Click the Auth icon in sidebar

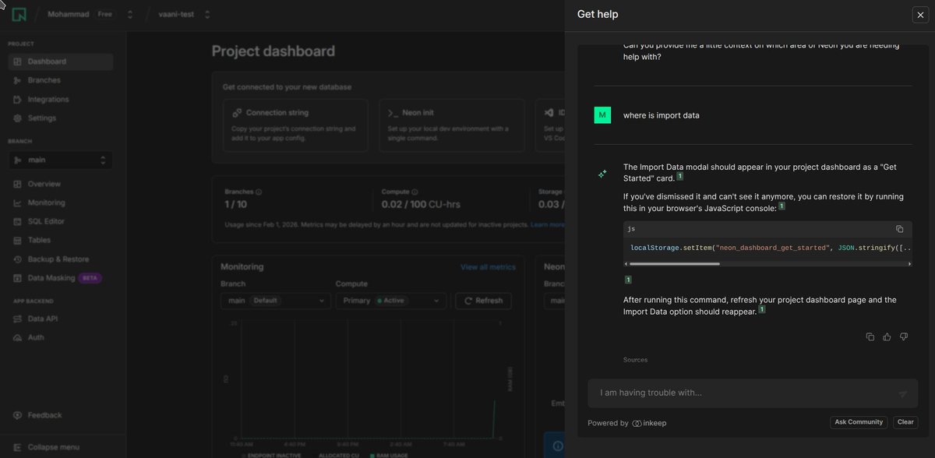pyautogui.click(x=18, y=337)
